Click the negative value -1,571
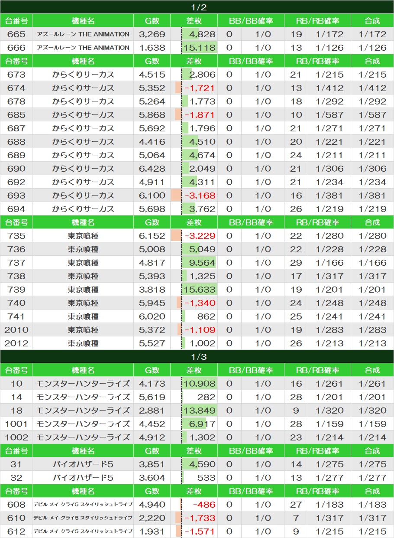 coord(200,531)
